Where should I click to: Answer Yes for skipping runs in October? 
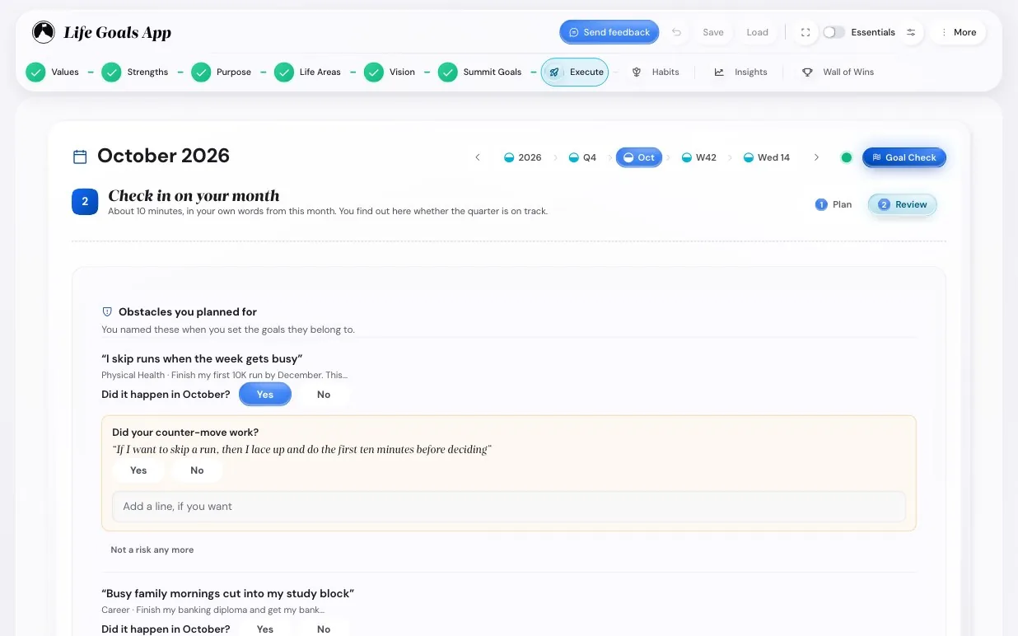[x=265, y=394]
